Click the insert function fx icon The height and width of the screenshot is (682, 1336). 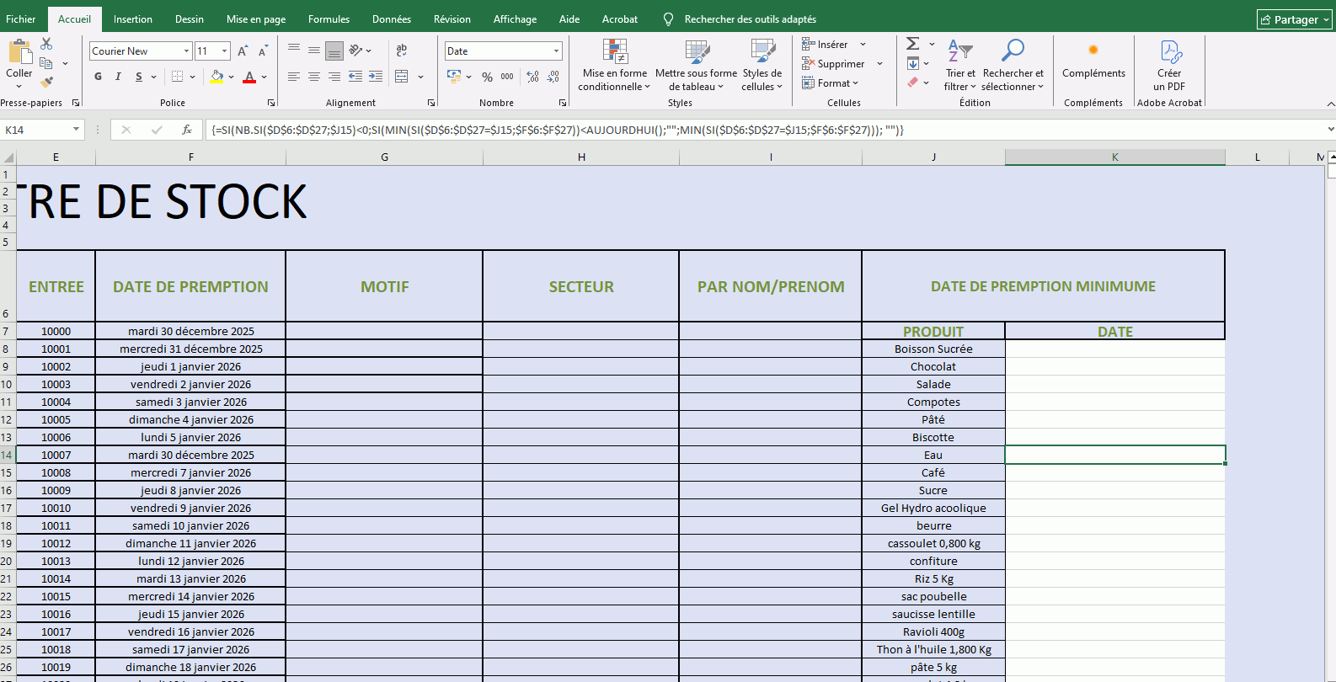click(187, 130)
